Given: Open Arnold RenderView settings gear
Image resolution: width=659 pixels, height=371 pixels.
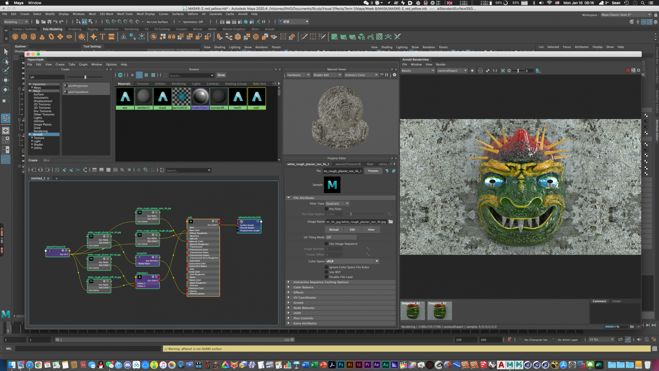Looking at the screenshot, I should point(638,70).
